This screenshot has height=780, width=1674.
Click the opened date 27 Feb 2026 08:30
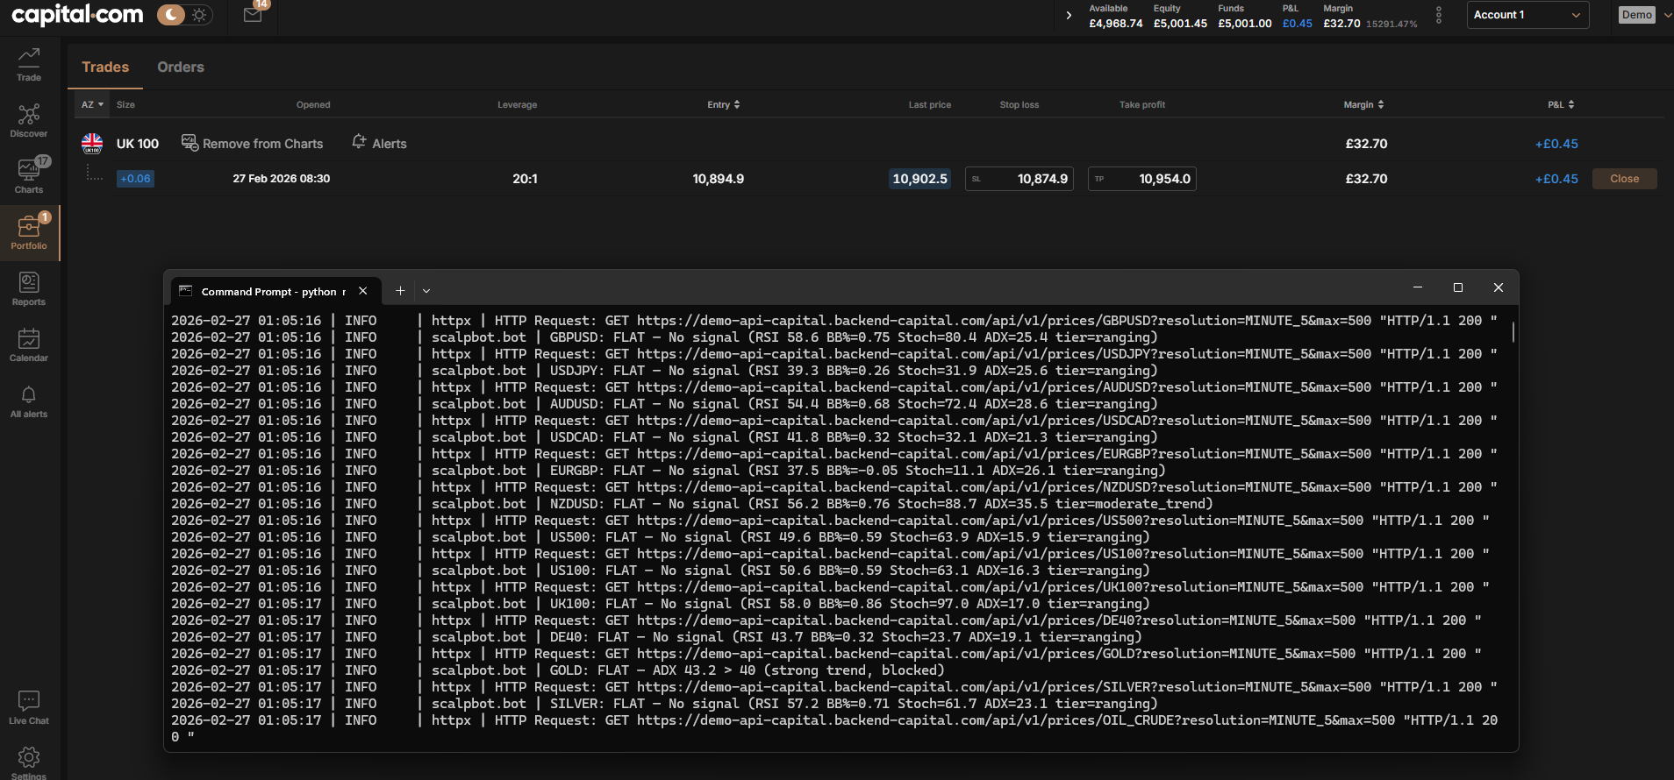tap(282, 179)
